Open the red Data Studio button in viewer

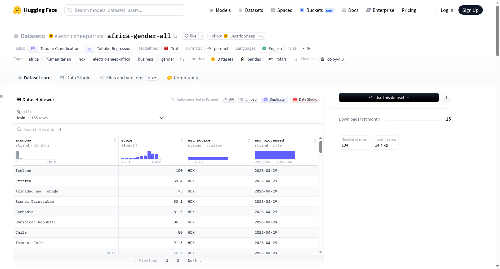point(305,99)
